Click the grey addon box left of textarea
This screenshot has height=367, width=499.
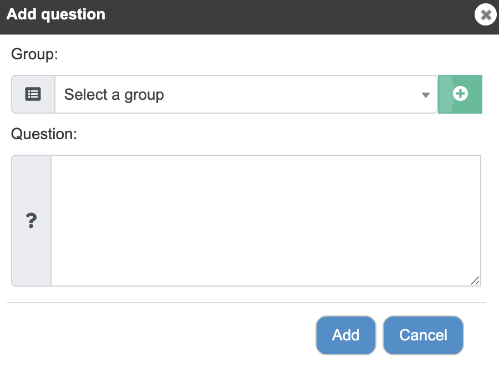pos(31,221)
